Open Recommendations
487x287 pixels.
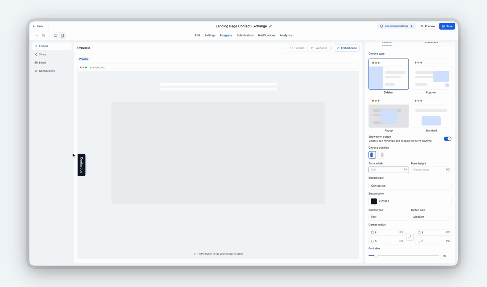(x=396, y=26)
